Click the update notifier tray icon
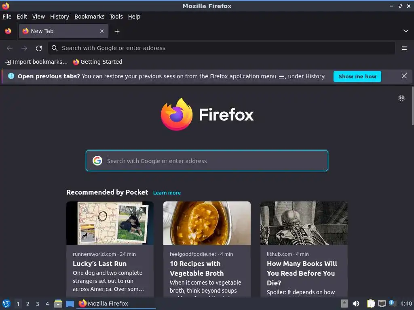 coord(393,304)
